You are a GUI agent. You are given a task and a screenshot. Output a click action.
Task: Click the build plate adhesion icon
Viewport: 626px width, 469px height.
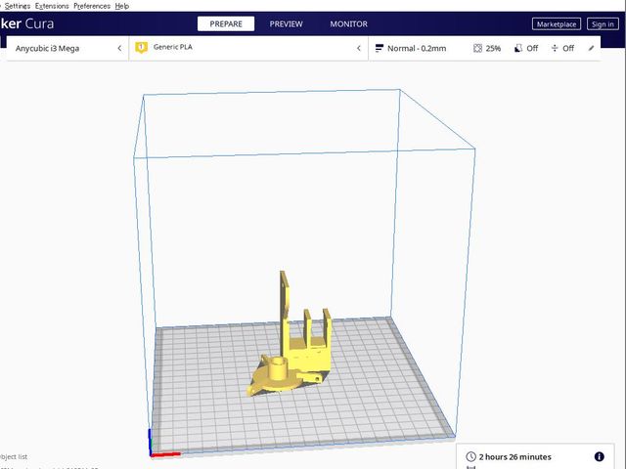tap(555, 48)
